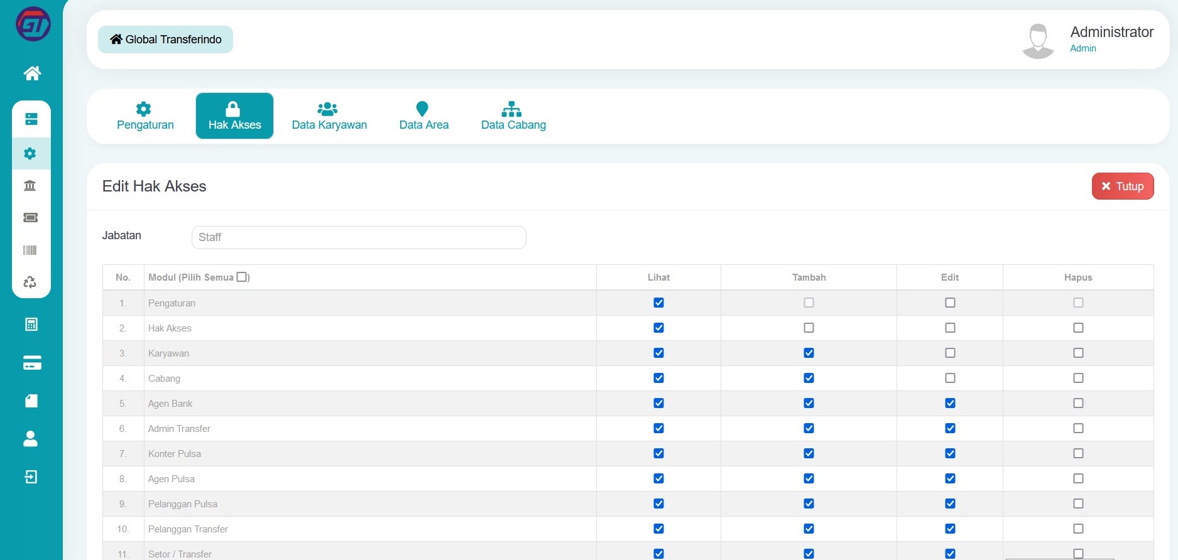1178x560 pixels.
Task: Check Hapus for Pelanggan Transfer
Action: click(x=1078, y=529)
